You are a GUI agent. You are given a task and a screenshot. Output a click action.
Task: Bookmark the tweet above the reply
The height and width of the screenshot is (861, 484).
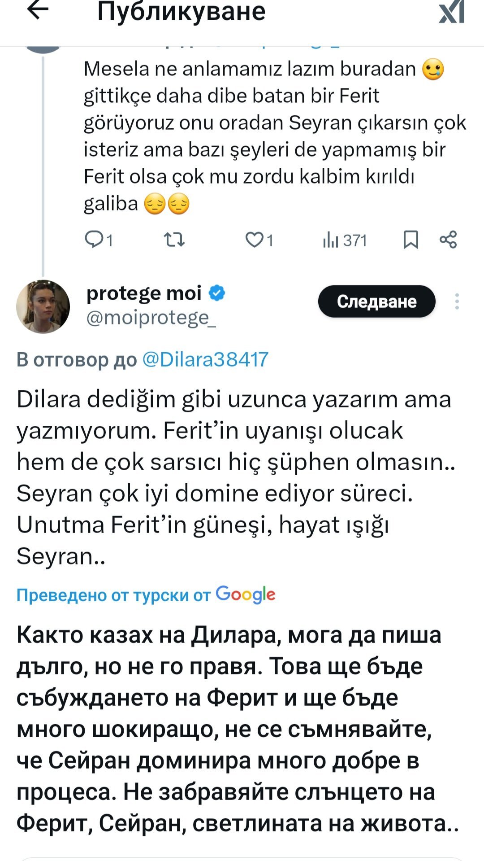click(x=411, y=240)
